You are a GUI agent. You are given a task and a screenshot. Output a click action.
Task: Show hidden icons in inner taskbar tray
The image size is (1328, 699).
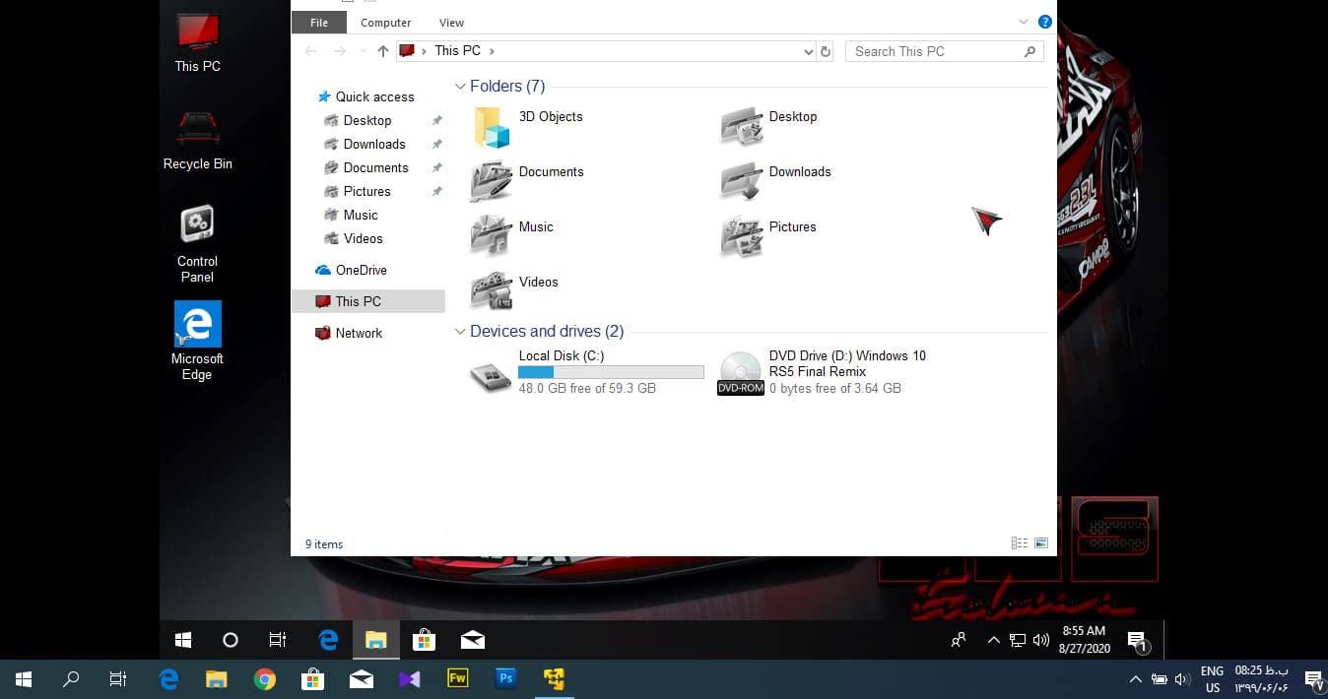pyautogui.click(x=993, y=640)
